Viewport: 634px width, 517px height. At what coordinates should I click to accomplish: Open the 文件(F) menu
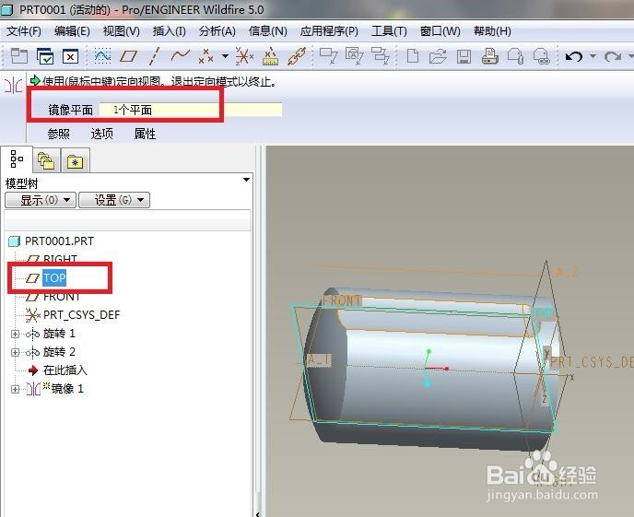coord(24,31)
